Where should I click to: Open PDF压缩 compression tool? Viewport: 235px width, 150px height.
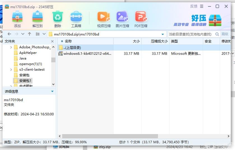[141, 19]
